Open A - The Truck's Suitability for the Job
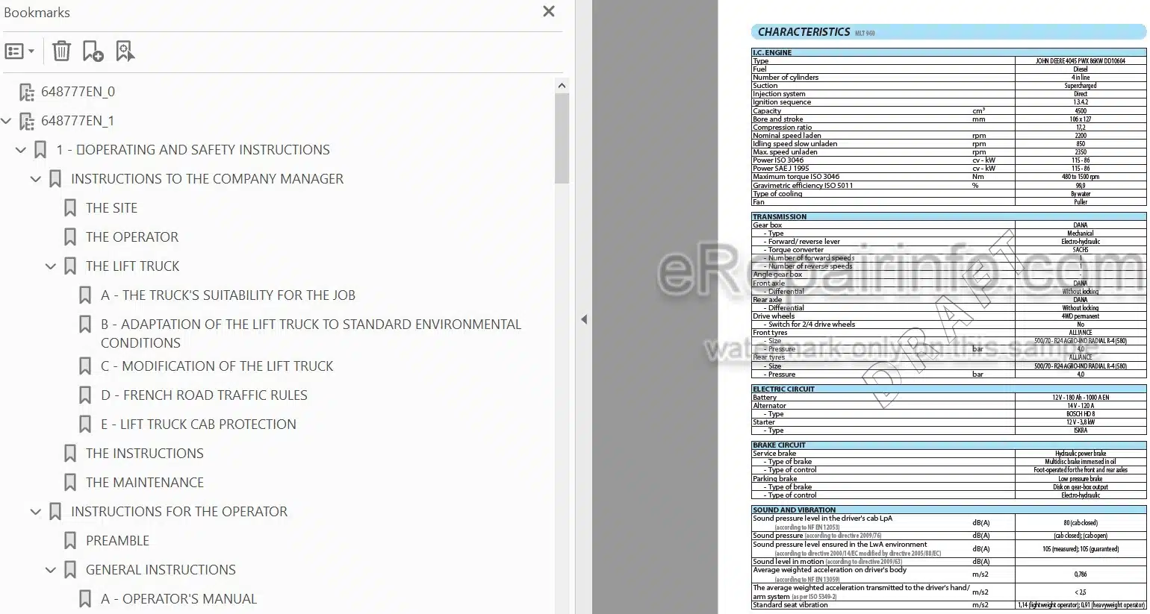This screenshot has height=614, width=1150. click(228, 295)
